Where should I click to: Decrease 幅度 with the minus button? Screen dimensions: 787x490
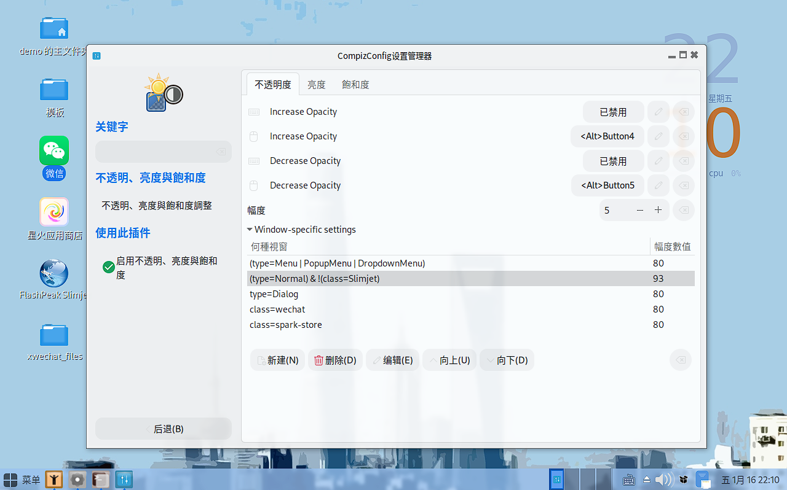640,210
